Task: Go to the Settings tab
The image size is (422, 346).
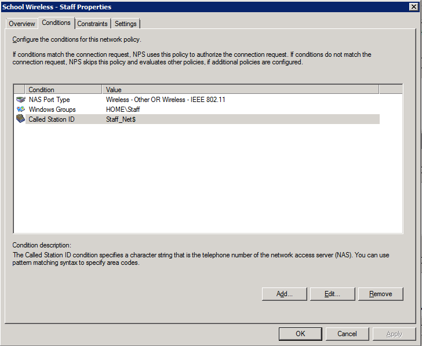Action: 125,24
